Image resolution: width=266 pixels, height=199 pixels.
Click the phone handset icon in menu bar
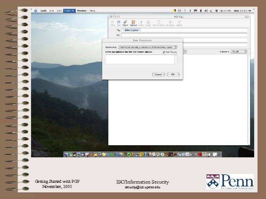coord(211,11)
